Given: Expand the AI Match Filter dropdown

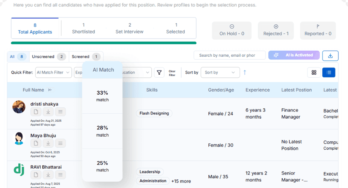Looking at the screenshot, I should [53, 72].
